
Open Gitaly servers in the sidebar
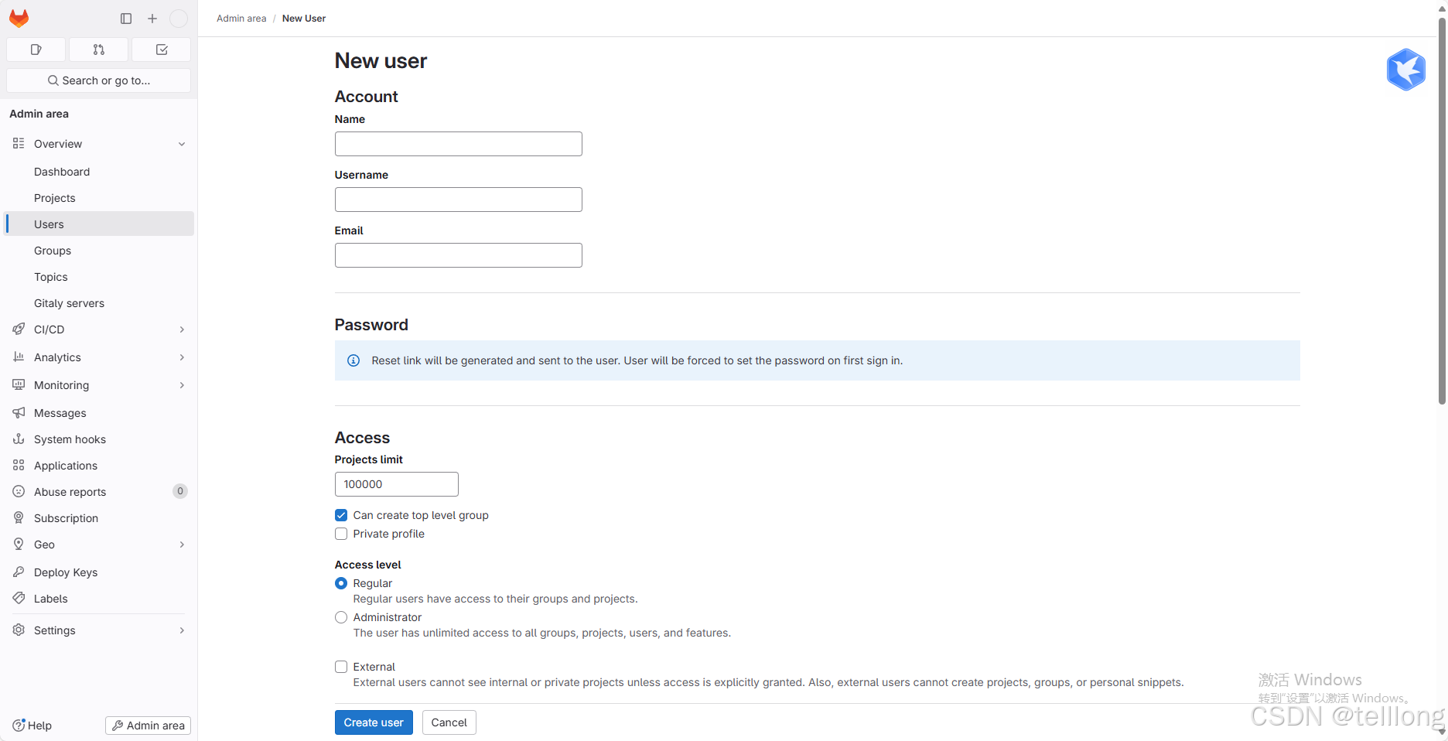pos(99,303)
